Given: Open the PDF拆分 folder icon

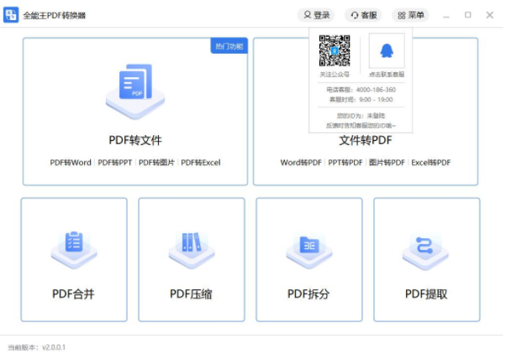Looking at the screenshot, I should (308, 246).
